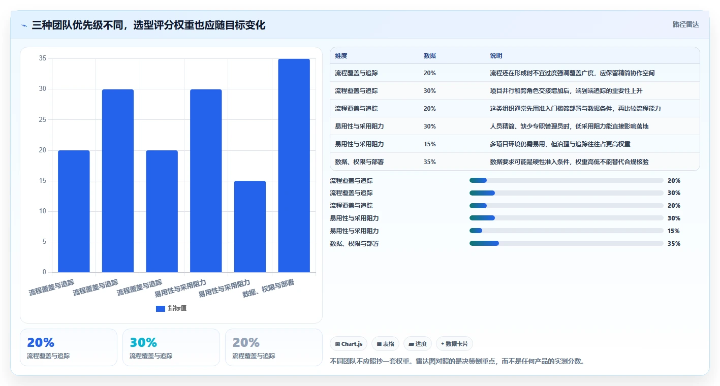Image resolution: width=720 pixels, height=386 pixels.
Task: Select the 维度 column header
Action: [x=341, y=56]
